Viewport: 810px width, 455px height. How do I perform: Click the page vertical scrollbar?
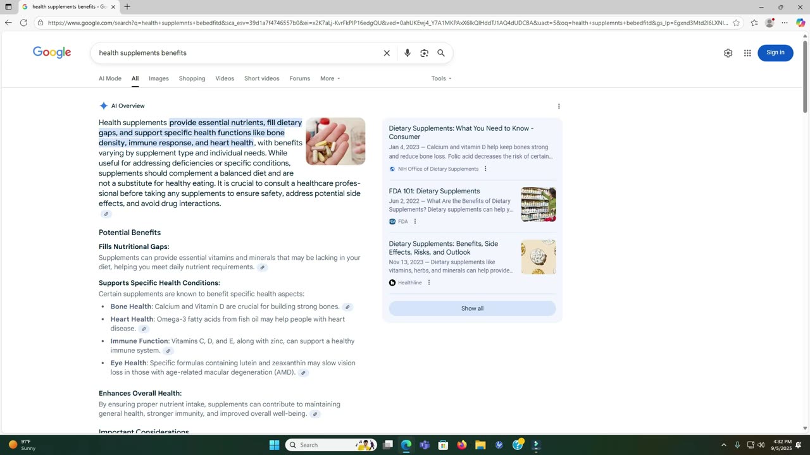tap(805, 76)
